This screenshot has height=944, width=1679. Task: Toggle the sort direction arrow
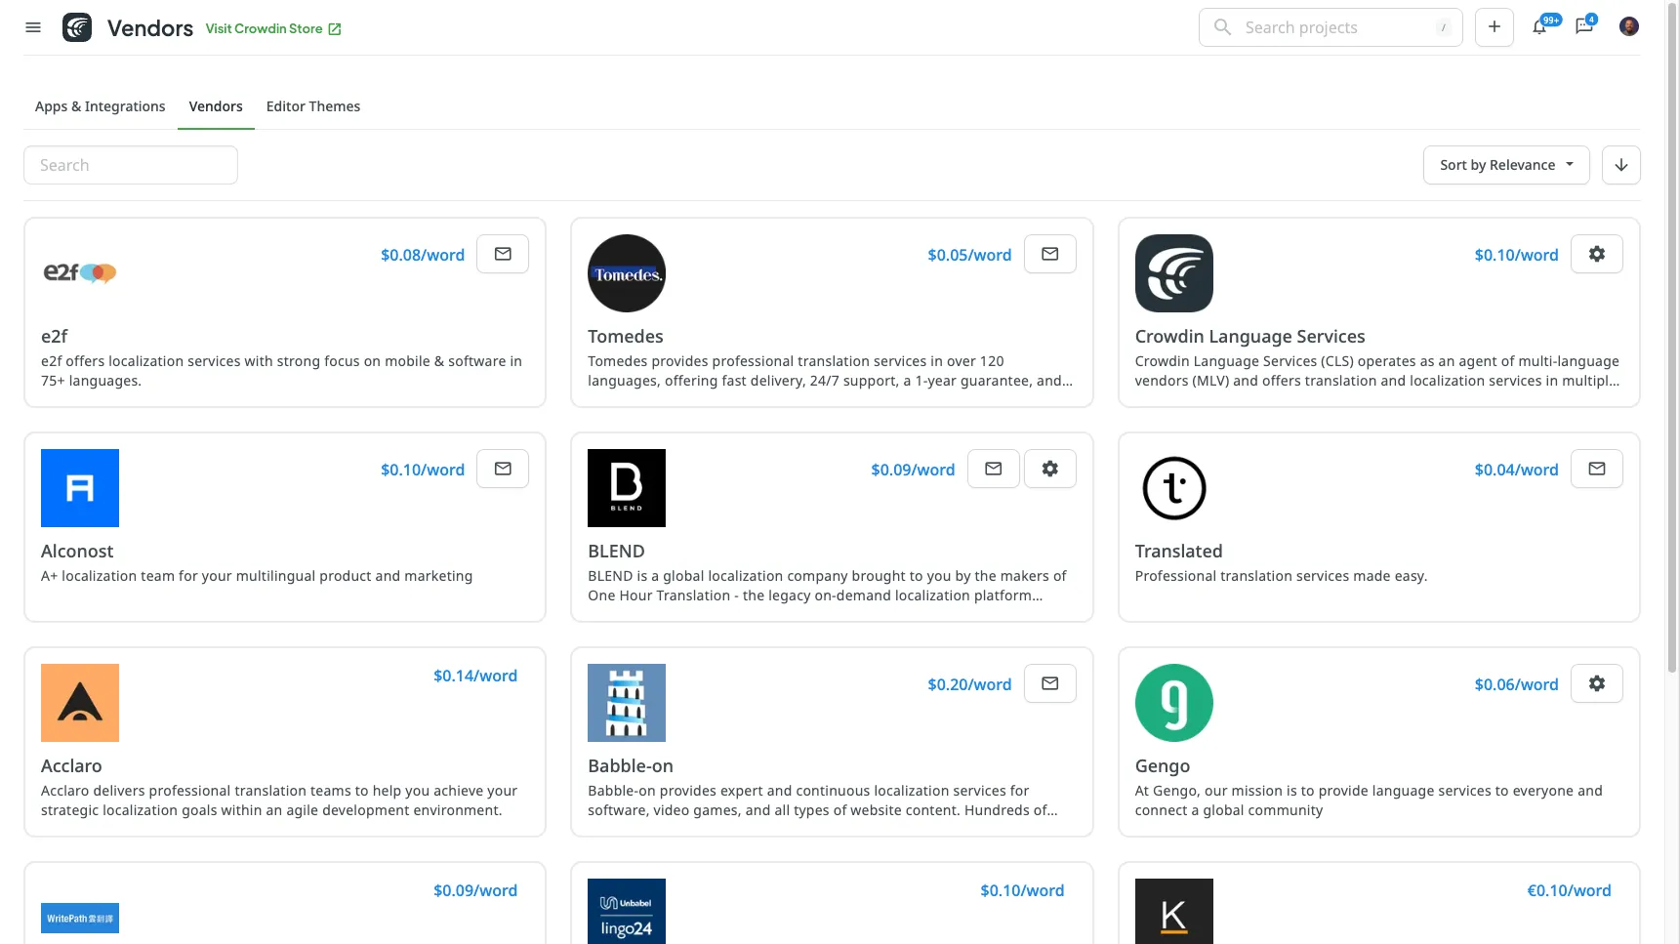click(x=1620, y=165)
